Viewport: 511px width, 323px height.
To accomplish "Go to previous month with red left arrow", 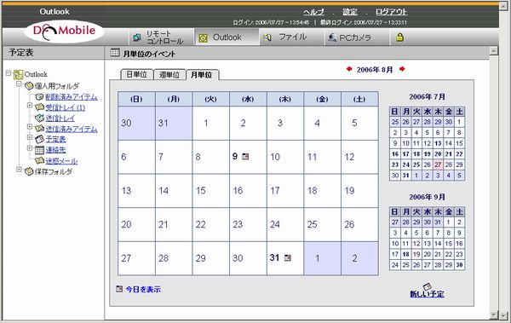I will click(x=349, y=69).
